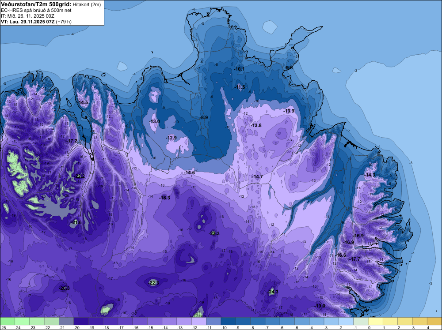
Task: Click the -12.9 temperature value on map
Action: 171,138
